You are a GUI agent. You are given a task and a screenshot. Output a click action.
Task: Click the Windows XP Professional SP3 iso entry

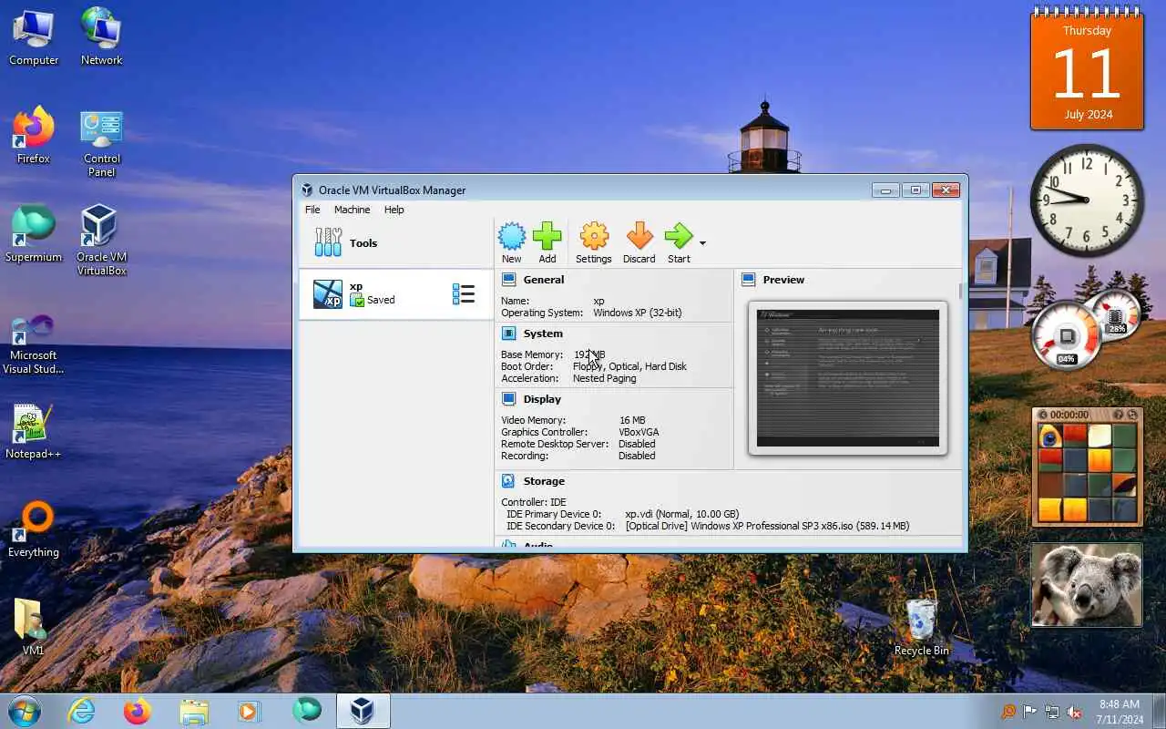click(767, 526)
